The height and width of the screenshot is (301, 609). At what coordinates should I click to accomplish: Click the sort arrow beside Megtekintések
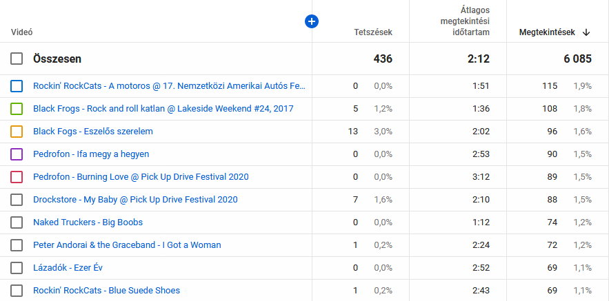586,32
